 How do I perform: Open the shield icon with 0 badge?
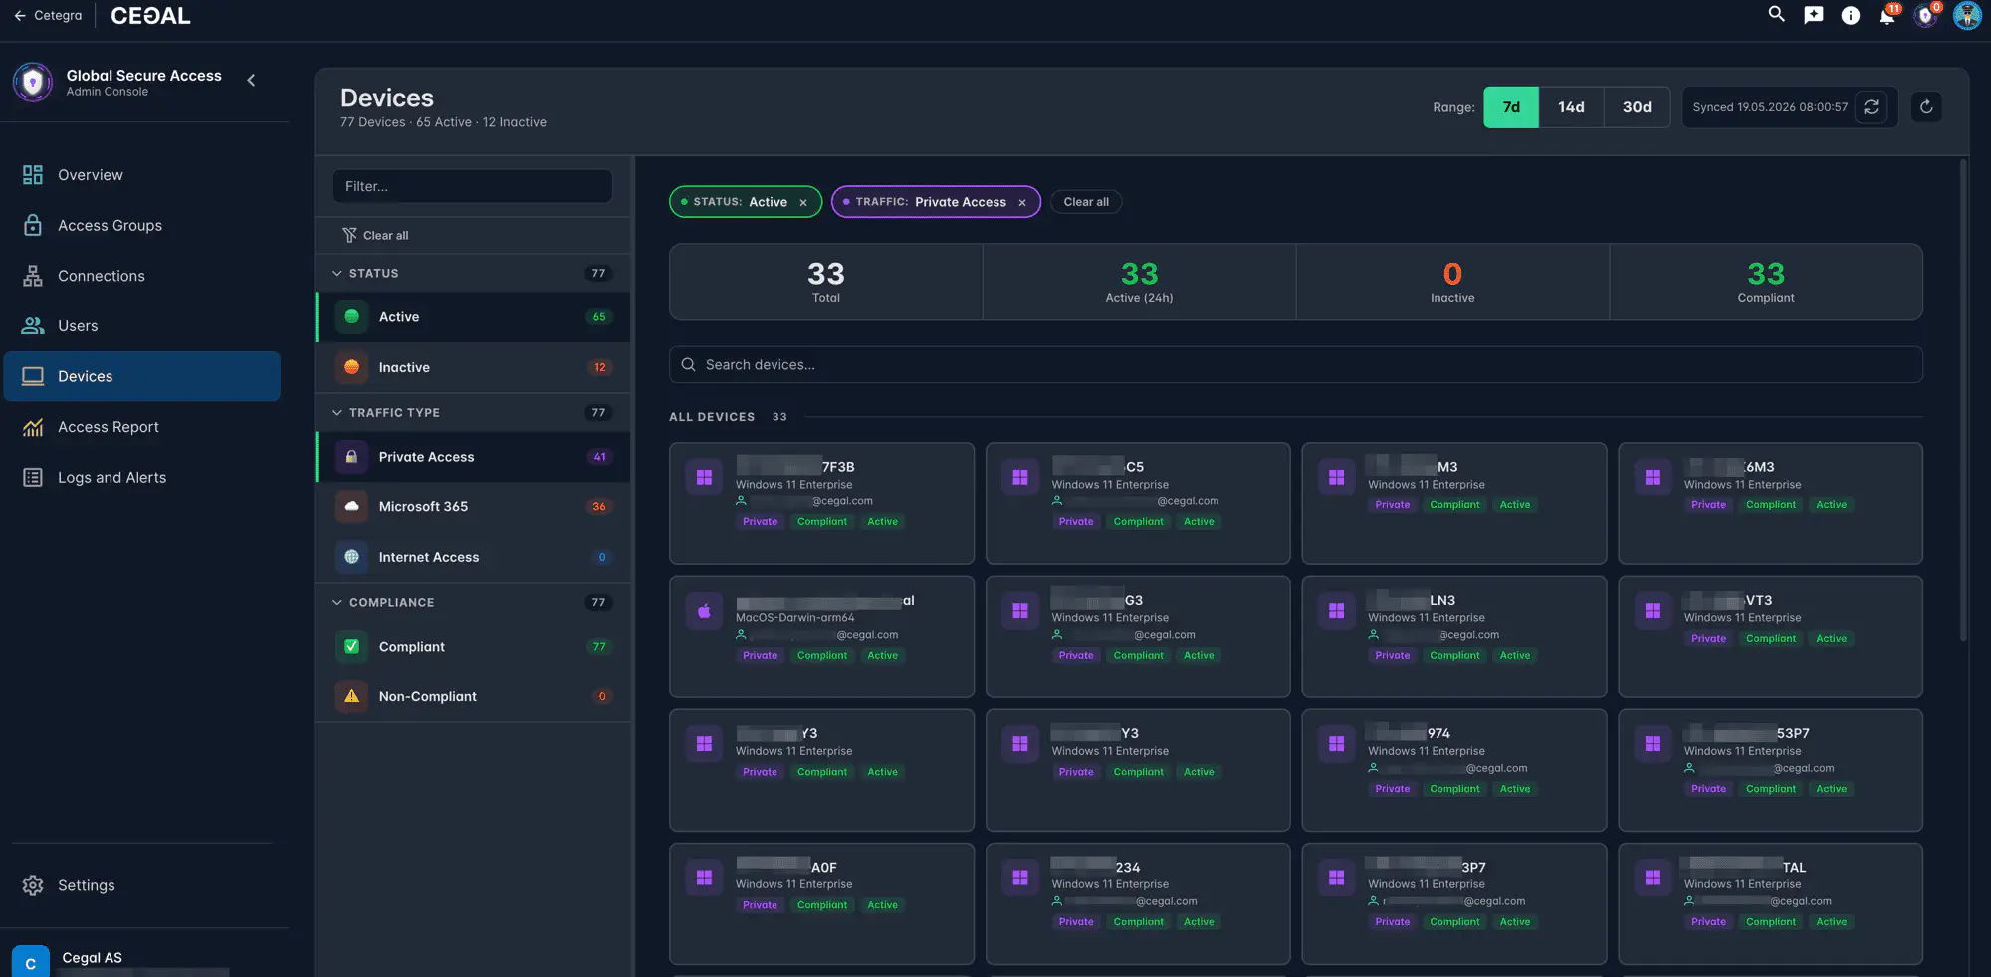coord(1927,15)
